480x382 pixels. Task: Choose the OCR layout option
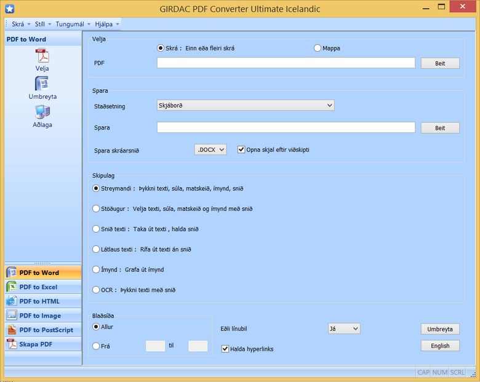[96, 290]
